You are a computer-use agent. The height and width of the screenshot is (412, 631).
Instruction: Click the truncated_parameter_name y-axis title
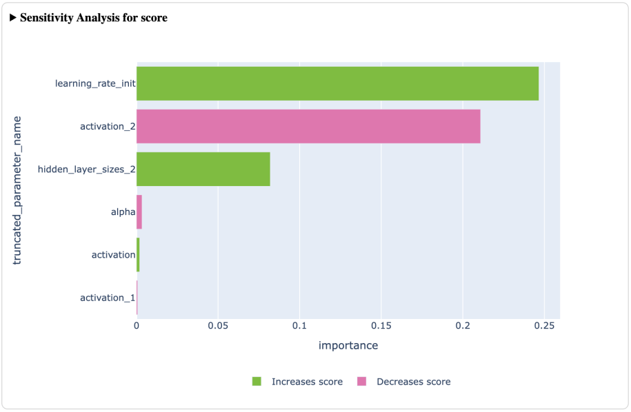click(18, 190)
